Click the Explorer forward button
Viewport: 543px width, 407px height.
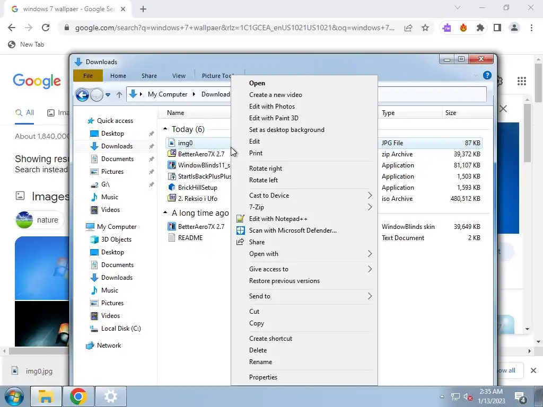(97, 94)
